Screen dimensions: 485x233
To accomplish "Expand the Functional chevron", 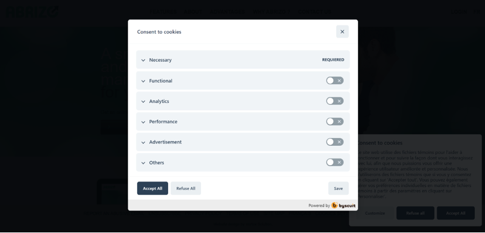I will point(143,81).
